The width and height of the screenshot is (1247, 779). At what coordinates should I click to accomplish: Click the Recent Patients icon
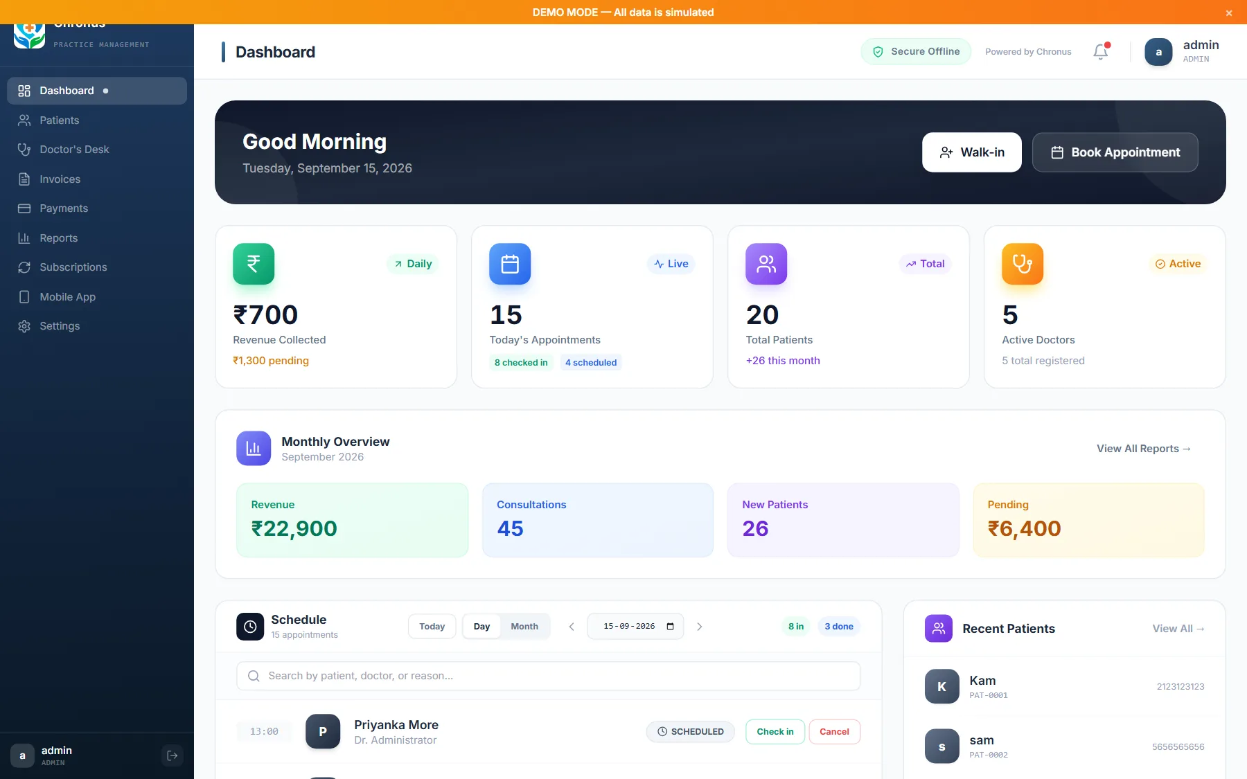pos(939,629)
